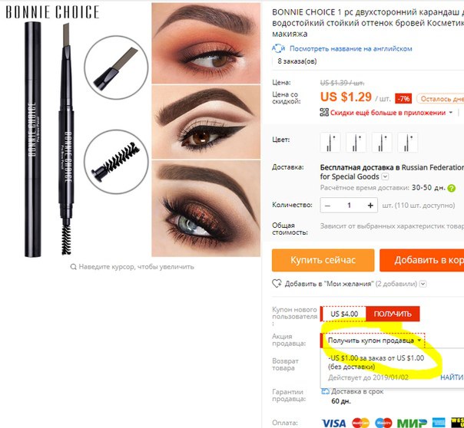Decrease quantity with the minus button
This screenshot has height=428, width=464.
pos(327,206)
